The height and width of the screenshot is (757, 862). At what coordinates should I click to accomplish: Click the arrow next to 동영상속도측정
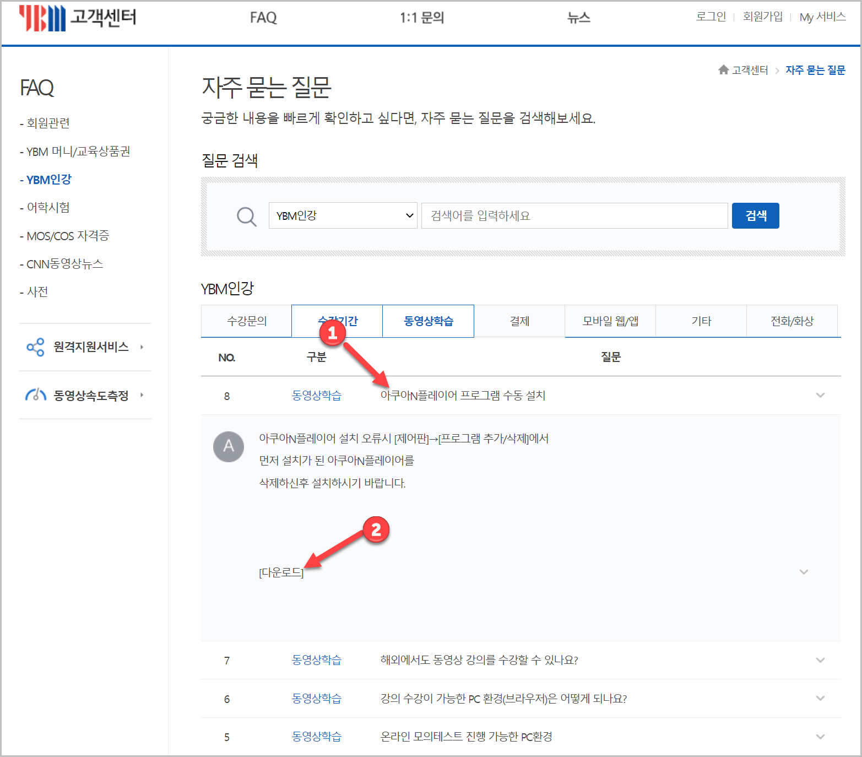(x=142, y=395)
